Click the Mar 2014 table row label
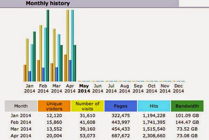Image resolution: width=209 pixels, height=140 pixels. (x=21, y=129)
